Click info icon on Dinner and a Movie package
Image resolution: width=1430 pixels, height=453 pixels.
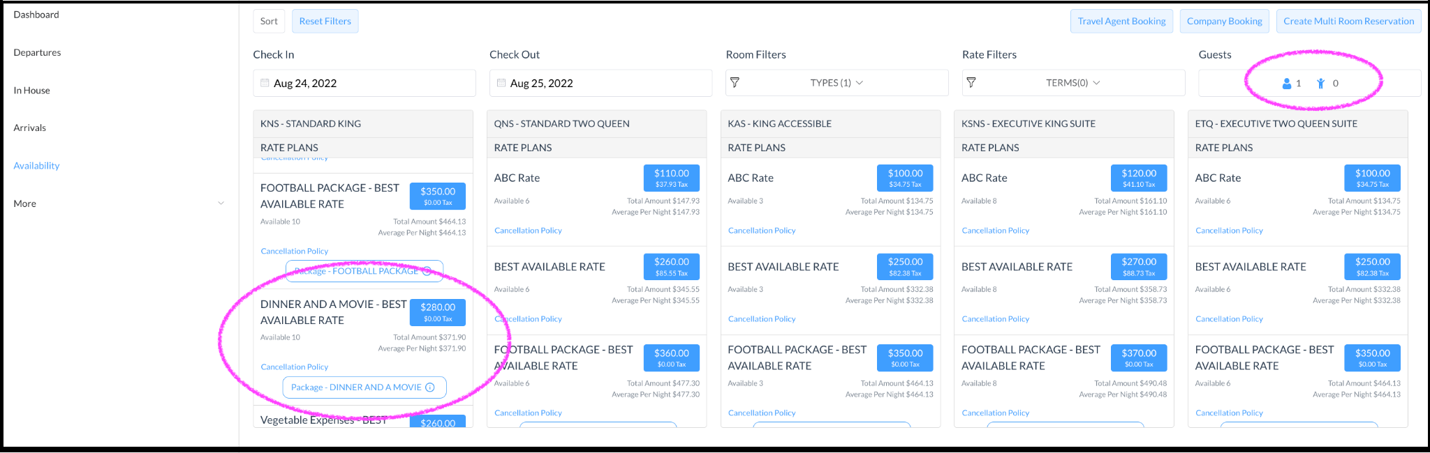pyautogui.click(x=430, y=387)
